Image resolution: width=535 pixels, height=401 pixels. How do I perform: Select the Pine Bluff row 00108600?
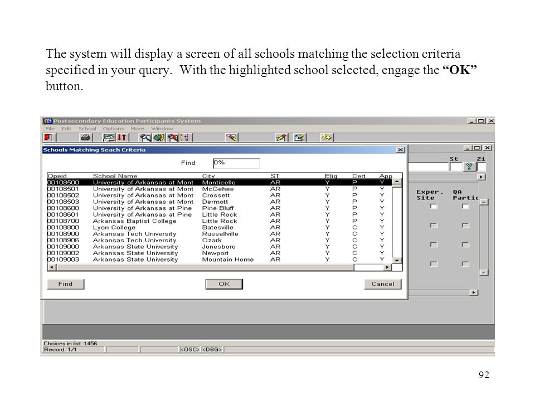(220, 208)
